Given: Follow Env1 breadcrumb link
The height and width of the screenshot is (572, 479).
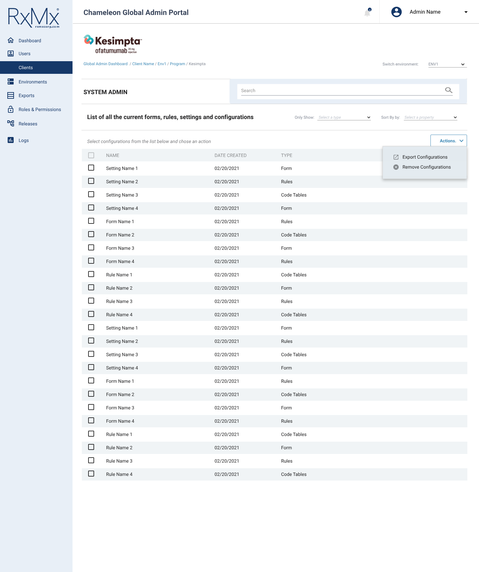Looking at the screenshot, I should (162, 64).
